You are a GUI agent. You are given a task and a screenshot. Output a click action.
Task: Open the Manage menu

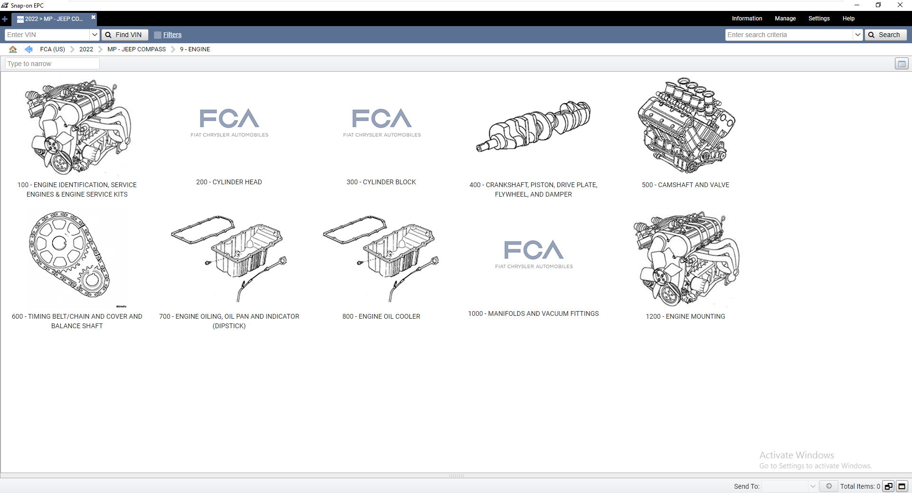tap(785, 19)
